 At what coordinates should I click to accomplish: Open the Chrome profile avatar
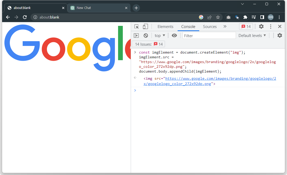[270, 17]
